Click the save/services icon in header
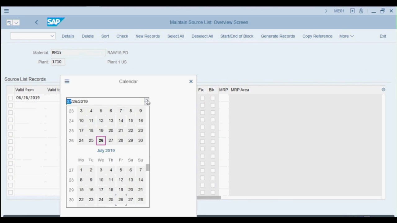The height and width of the screenshot is (223, 397). tap(9, 23)
